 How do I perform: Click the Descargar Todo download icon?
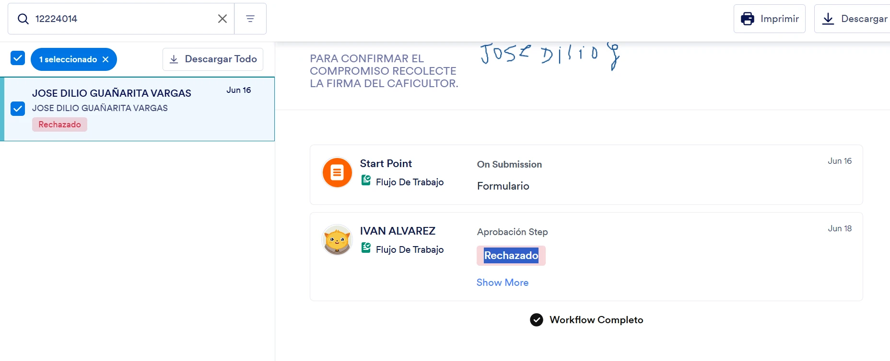174,59
